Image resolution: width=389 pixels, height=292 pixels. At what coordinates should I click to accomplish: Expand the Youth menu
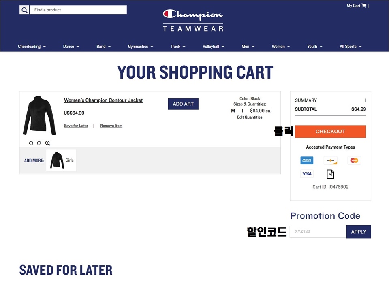(314, 46)
